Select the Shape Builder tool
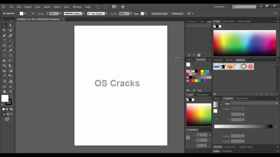Image resolution: width=280 pixels, height=157 pixels. coord(4,66)
